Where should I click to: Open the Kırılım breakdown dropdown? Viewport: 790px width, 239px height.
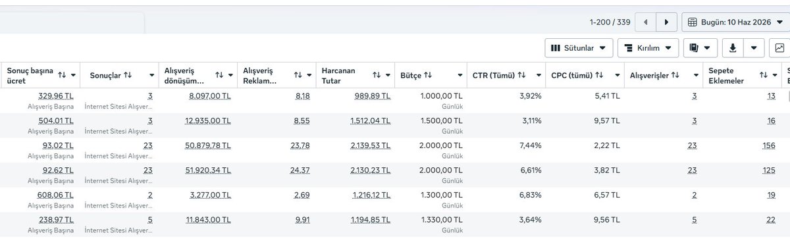pos(648,48)
